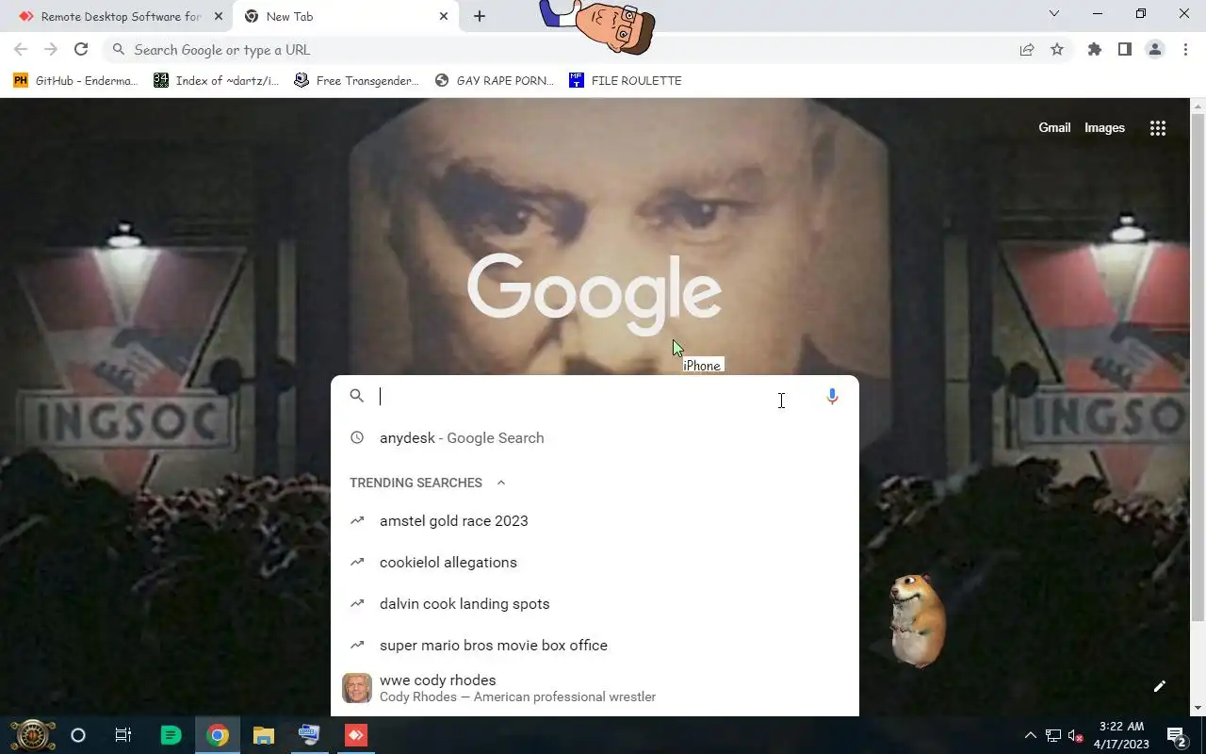This screenshot has width=1206, height=754.
Task: Open Task View on the taskbar
Action: tap(123, 735)
